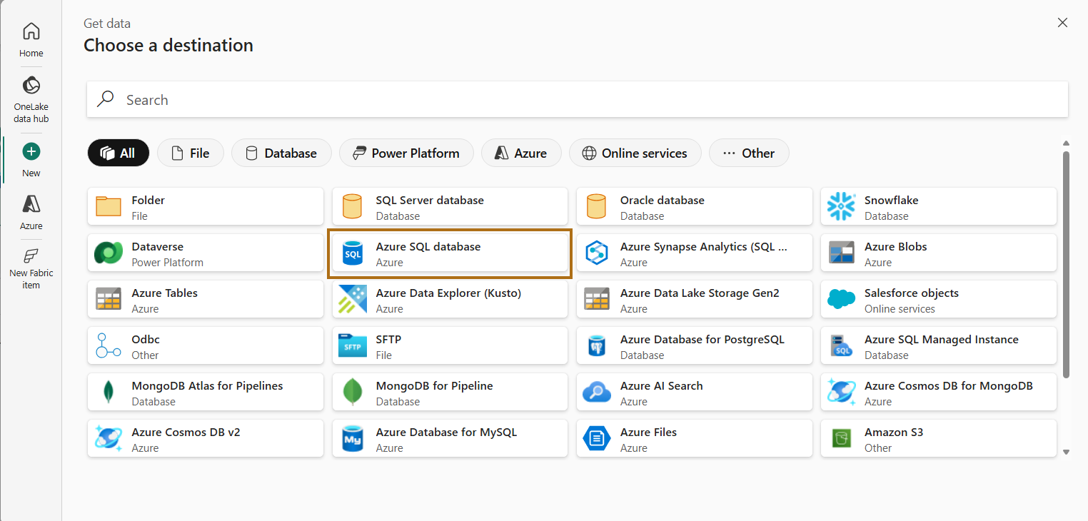The image size is (1088, 521).
Task: Choose the Amazon S3 bucket icon
Action: tap(841, 439)
